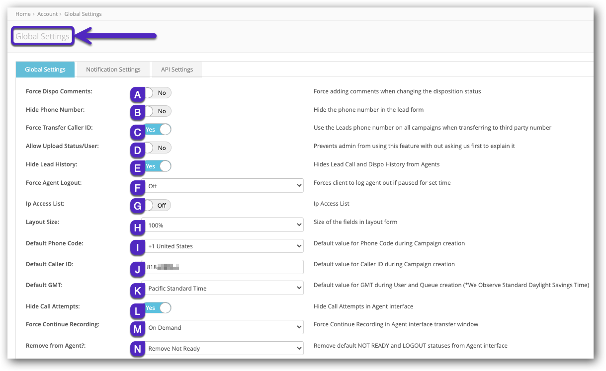Click the 'Force Agent Logout:' label
The image size is (606, 371).
pyautogui.click(x=54, y=183)
